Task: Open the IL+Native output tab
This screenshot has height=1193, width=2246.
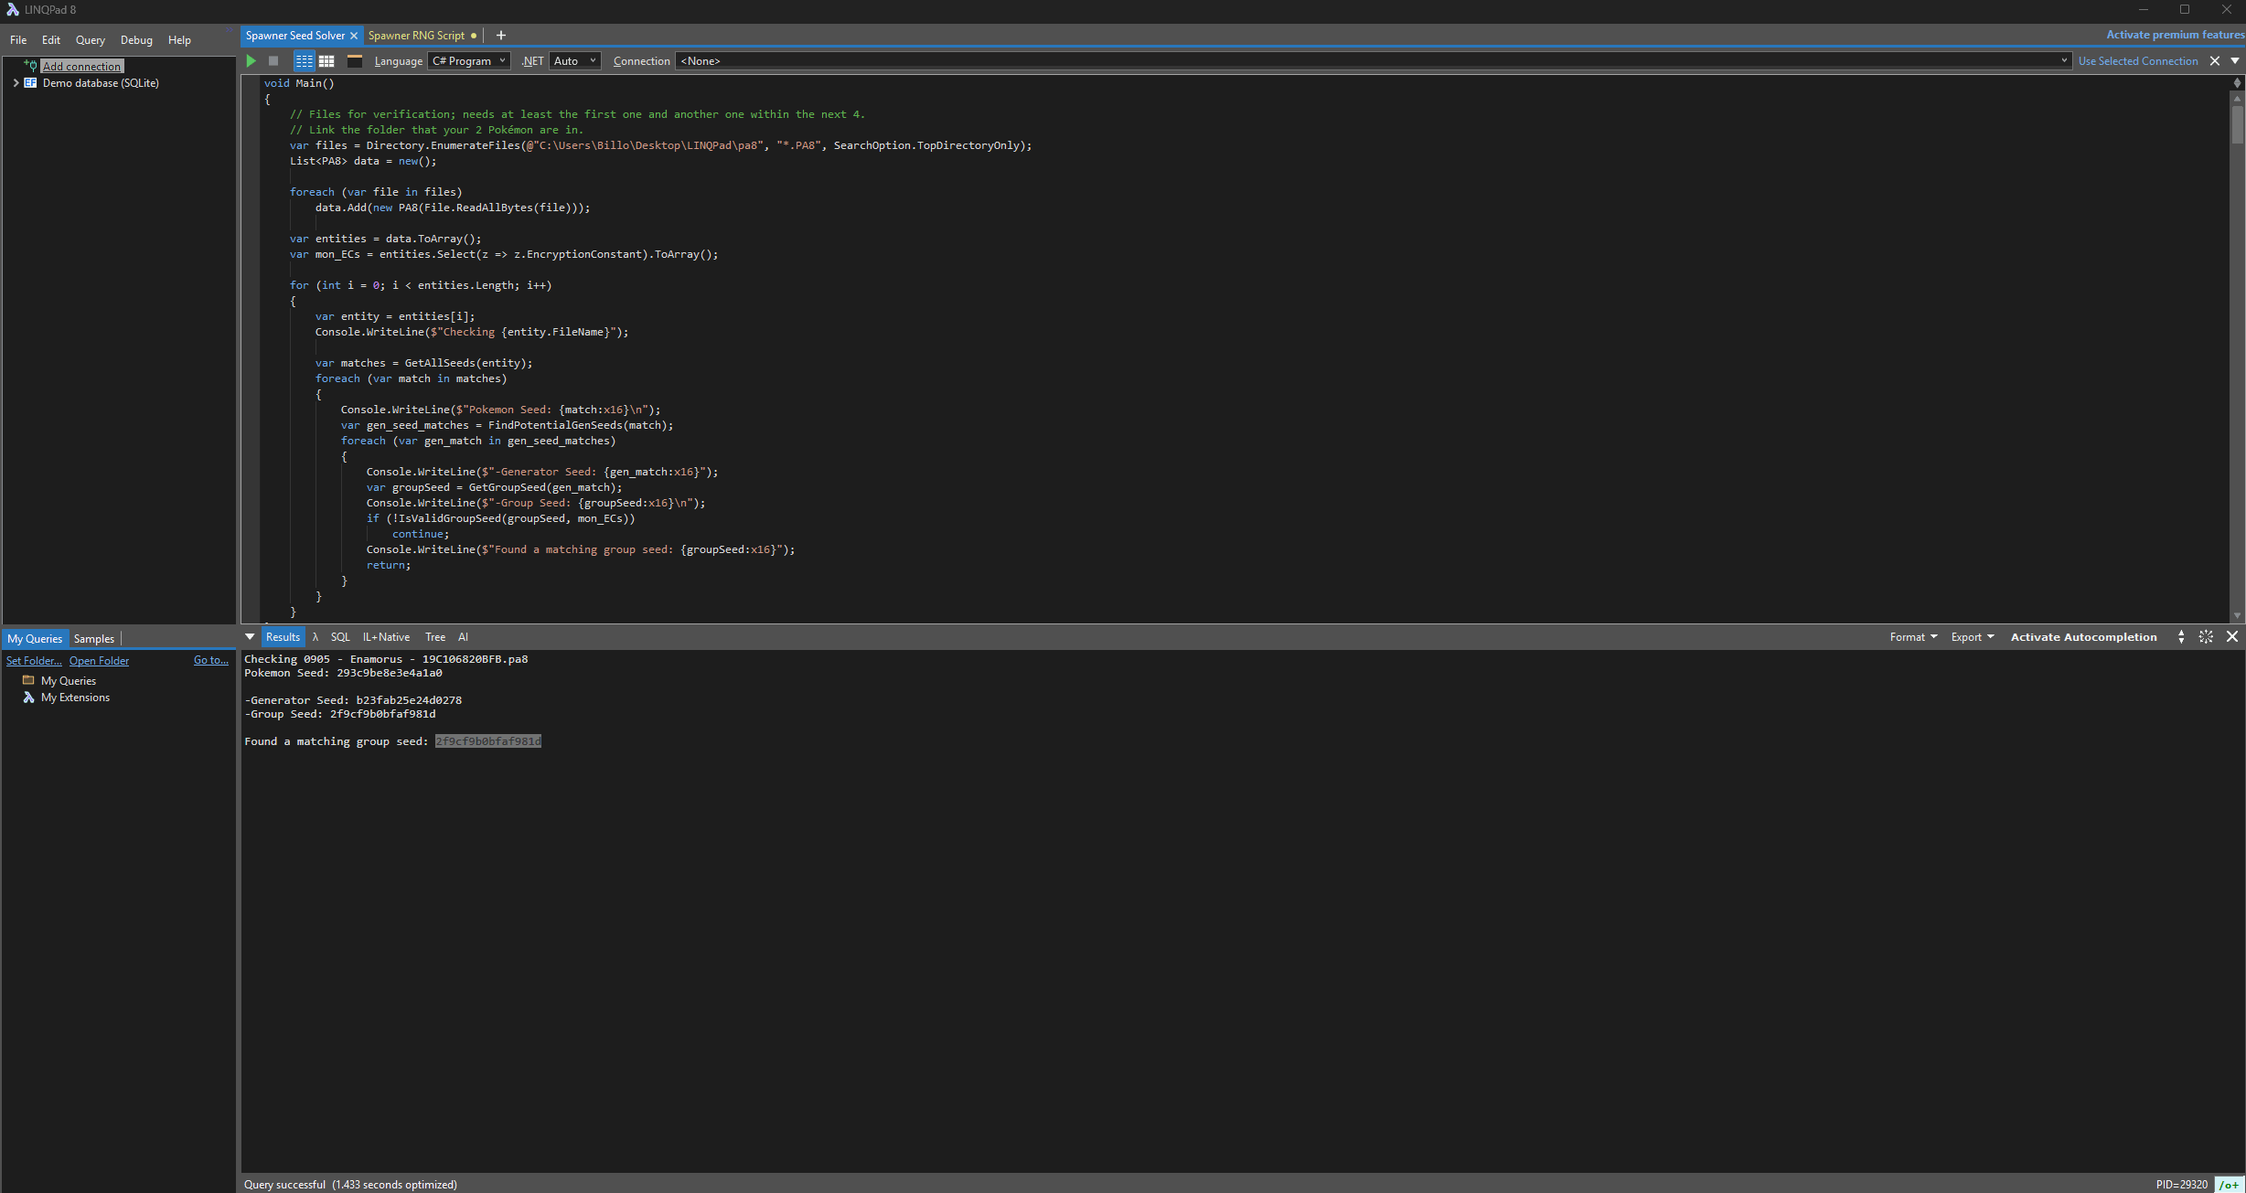Action: tap(386, 637)
